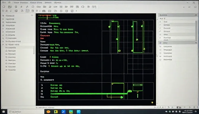Image resolution: width=199 pixels, height=114 pixels.
Task: Click the icon ending the lower right panel header
Action: [x=196, y=43]
